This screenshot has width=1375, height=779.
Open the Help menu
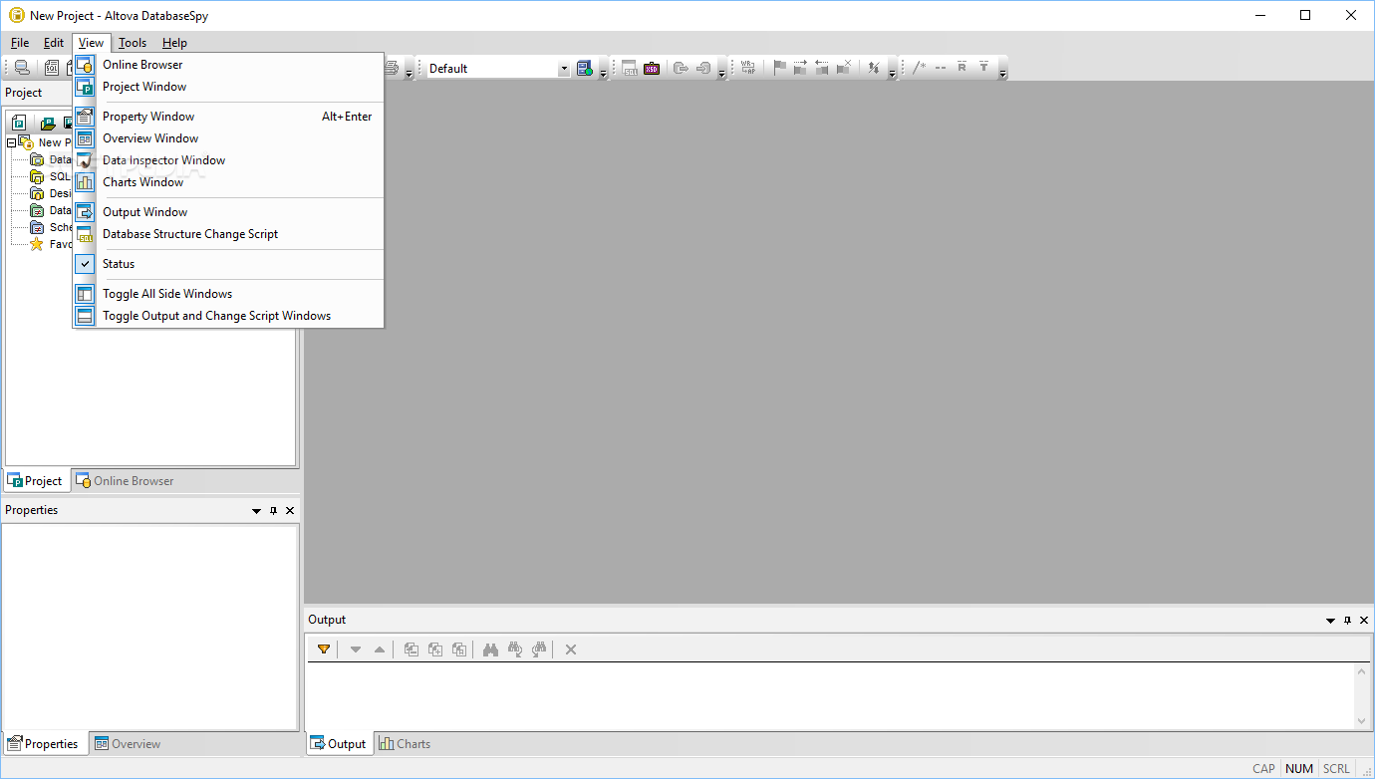tap(174, 43)
